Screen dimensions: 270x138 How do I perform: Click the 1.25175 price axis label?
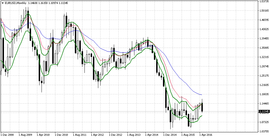point(264,75)
